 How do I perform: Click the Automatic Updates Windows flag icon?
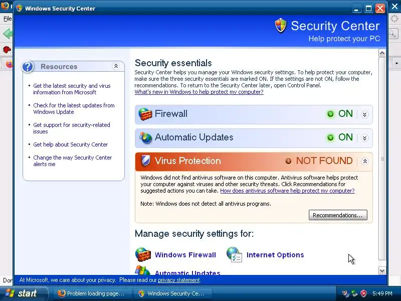(142, 270)
